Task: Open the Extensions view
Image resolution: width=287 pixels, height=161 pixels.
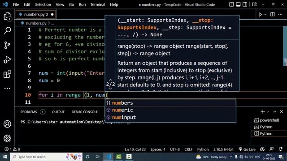Action: [7, 74]
